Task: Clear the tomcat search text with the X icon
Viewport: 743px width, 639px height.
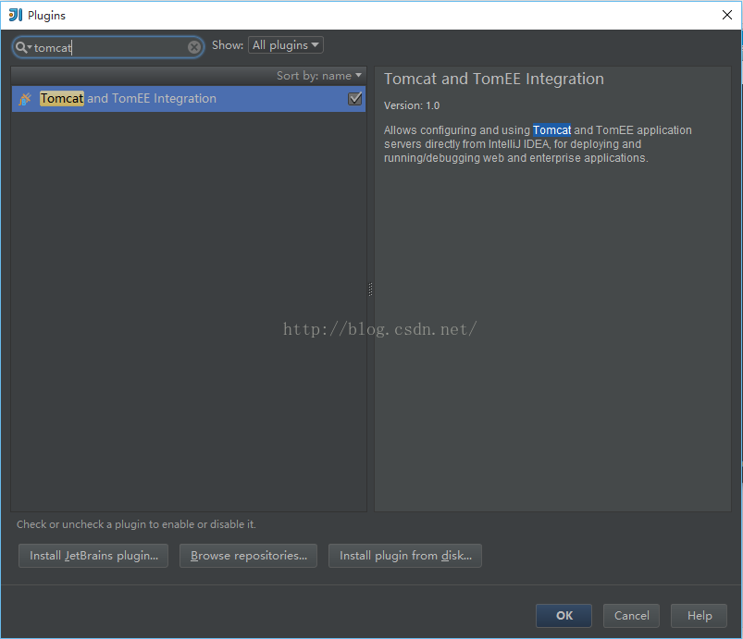Action: click(x=193, y=47)
